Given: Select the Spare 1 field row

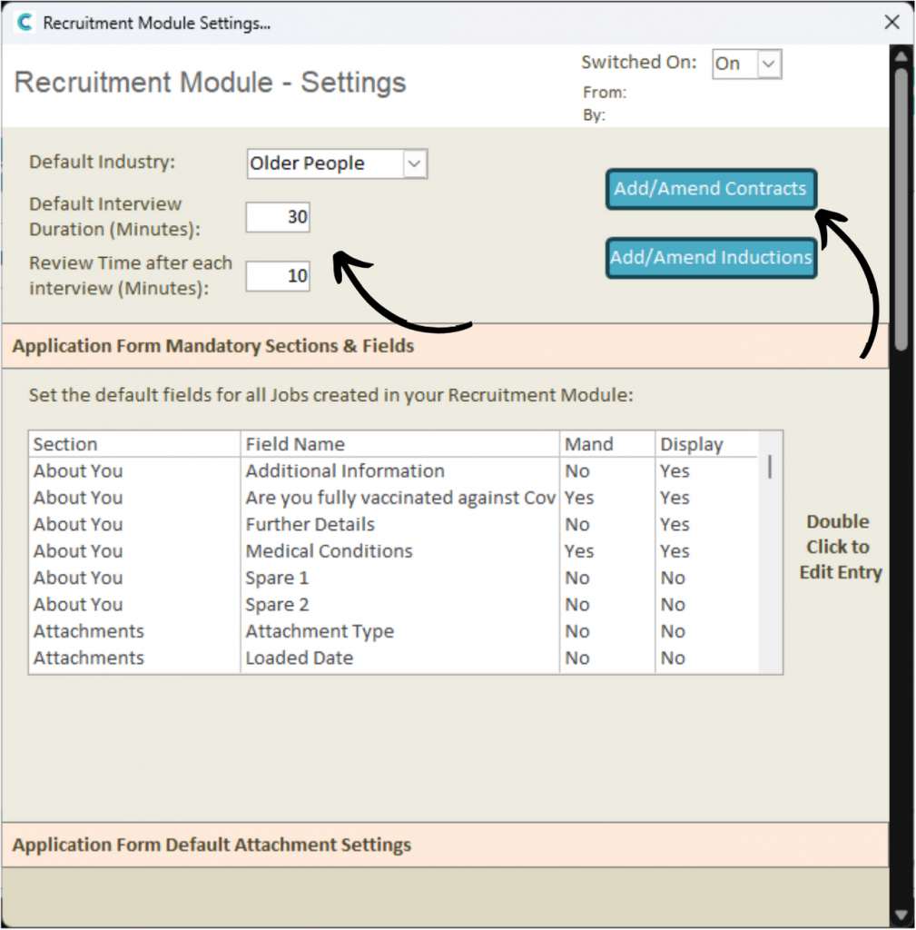Looking at the screenshot, I should [394, 578].
